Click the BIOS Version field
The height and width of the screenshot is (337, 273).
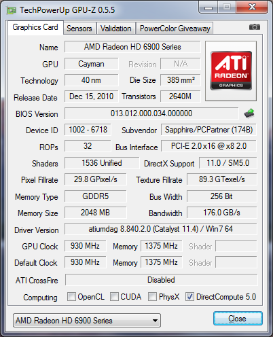click(151, 113)
